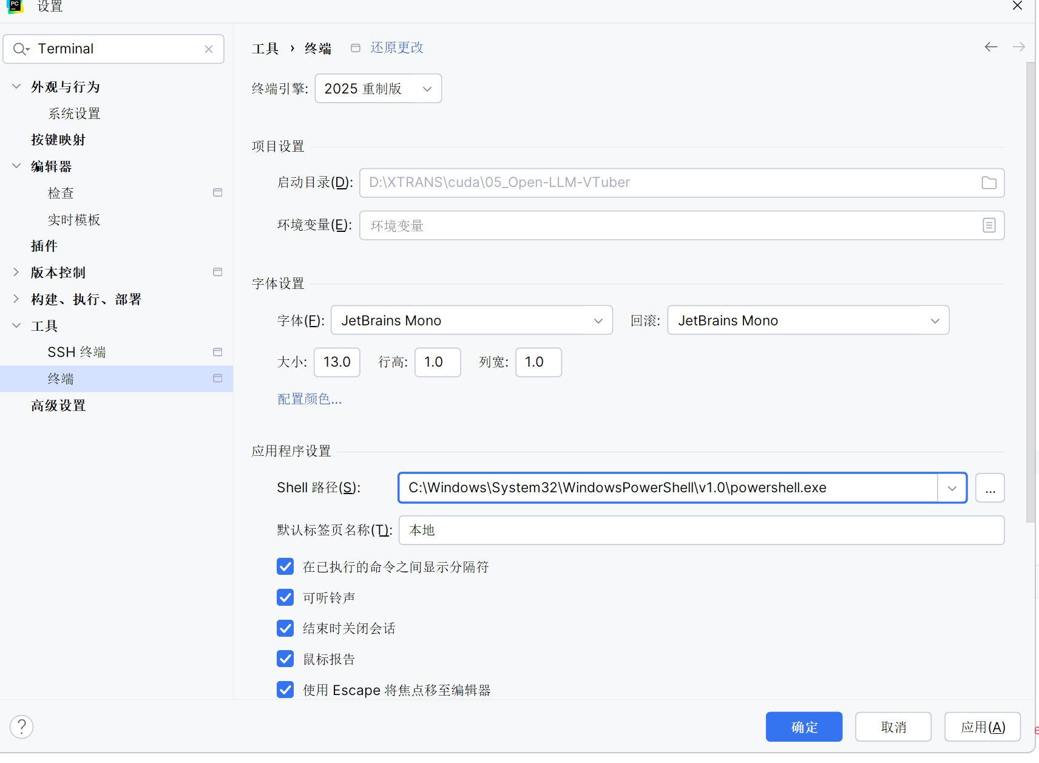1039x763 pixels.
Task: Click 取消 to discard changes
Action: [x=893, y=727]
